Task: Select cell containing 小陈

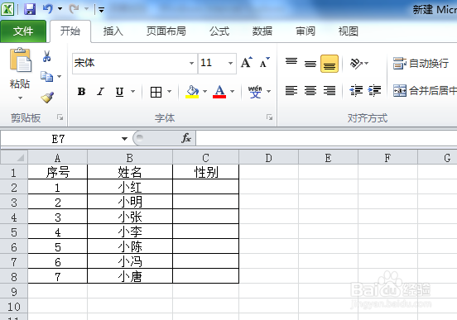Action: click(x=130, y=246)
